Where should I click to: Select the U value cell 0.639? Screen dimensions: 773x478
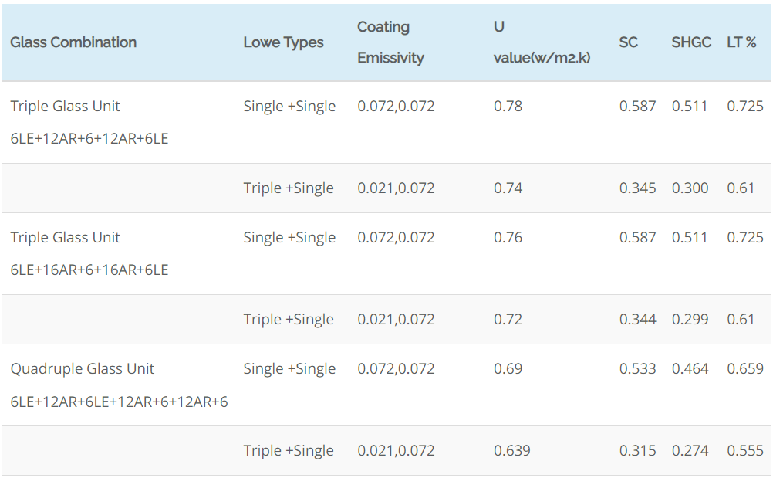pos(511,451)
